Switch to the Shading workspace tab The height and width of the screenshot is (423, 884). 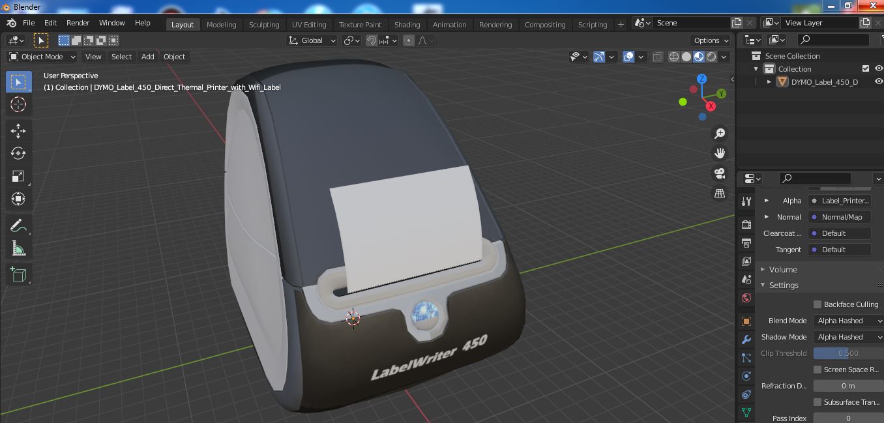407,24
